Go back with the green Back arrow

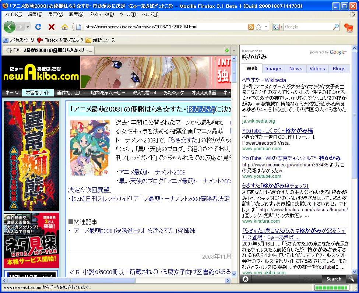tap(9, 27)
